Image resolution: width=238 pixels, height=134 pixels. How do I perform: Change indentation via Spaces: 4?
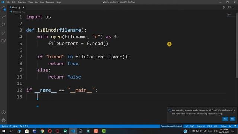click(201, 126)
